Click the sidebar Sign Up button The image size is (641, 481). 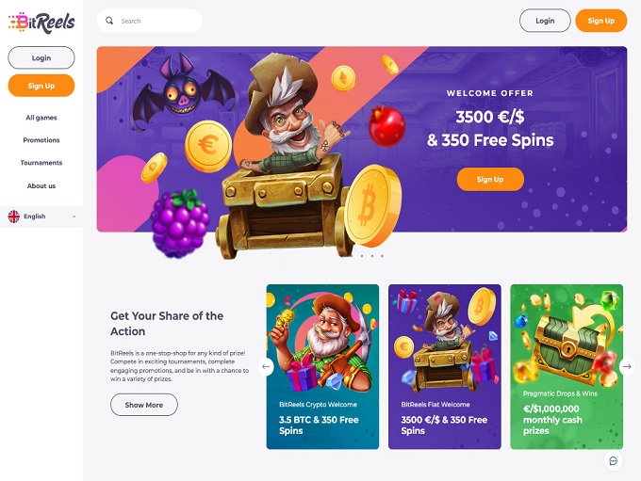(x=41, y=86)
